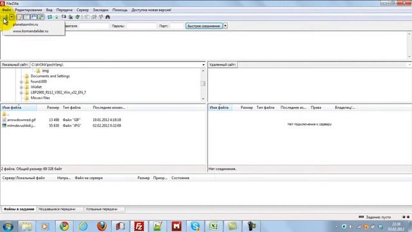Select the Movavi files folder
Screen dimensions: 412x232
click(x=40, y=98)
